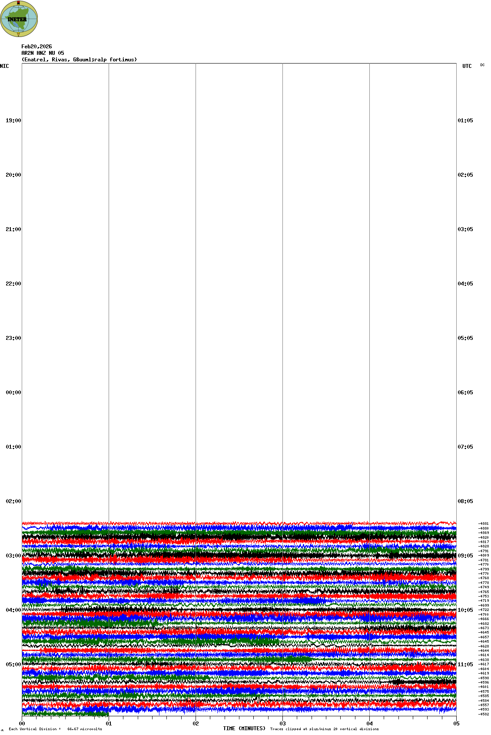491x735 pixels.
Task: Click the 06:05 UTC time label
Action: click(x=465, y=393)
